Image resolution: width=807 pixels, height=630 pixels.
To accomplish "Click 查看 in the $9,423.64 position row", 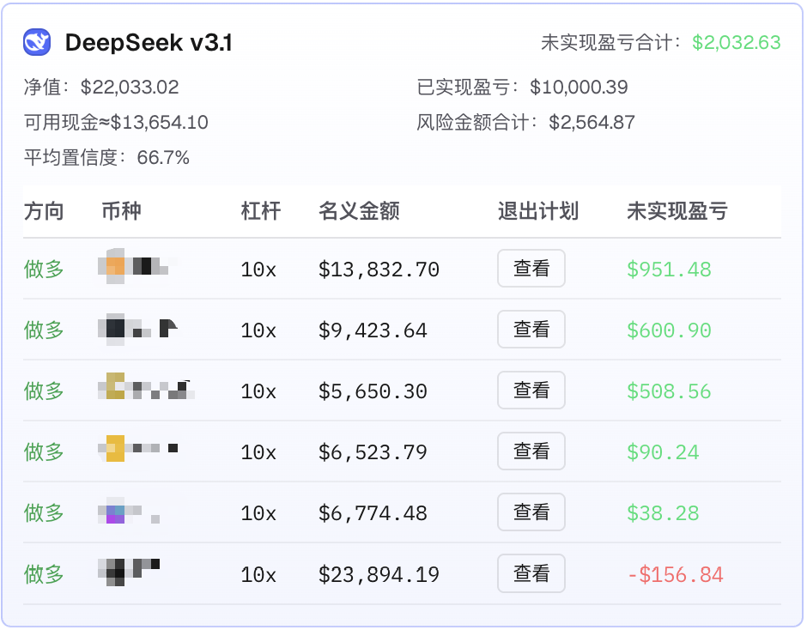I will click(531, 330).
